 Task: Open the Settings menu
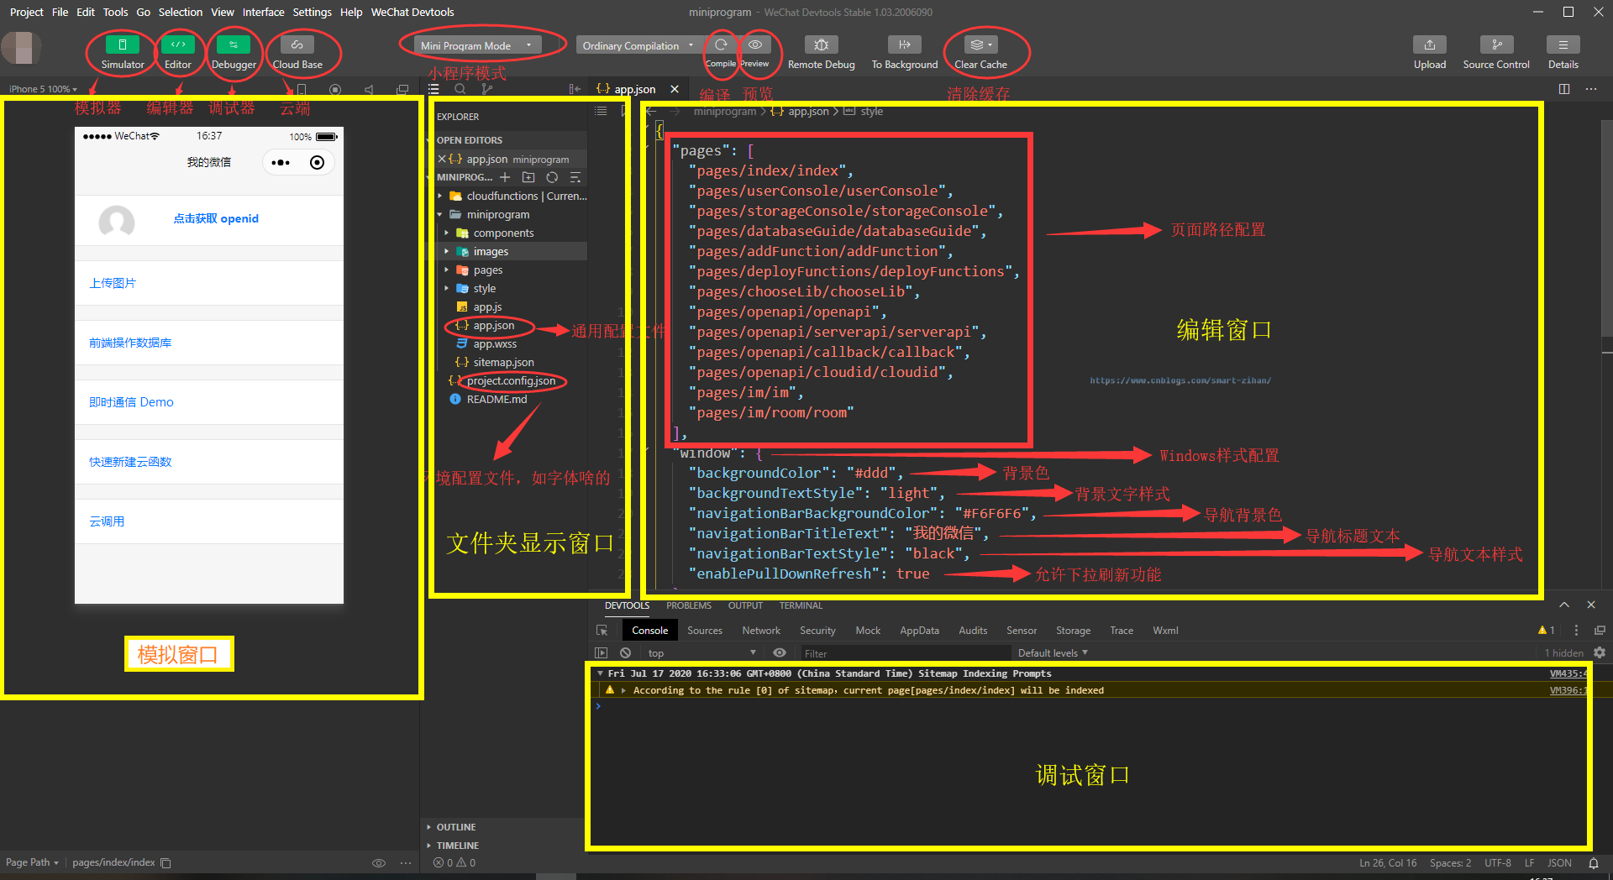click(x=312, y=12)
